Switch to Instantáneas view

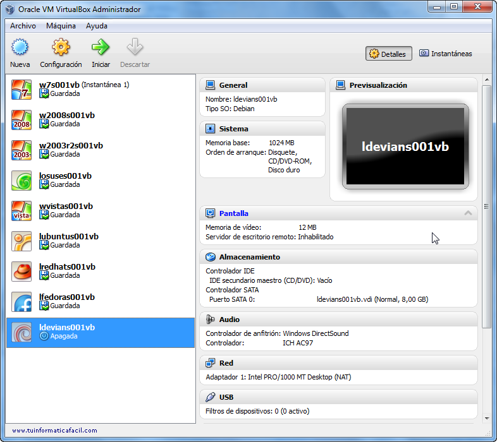pyautogui.click(x=446, y=54)
